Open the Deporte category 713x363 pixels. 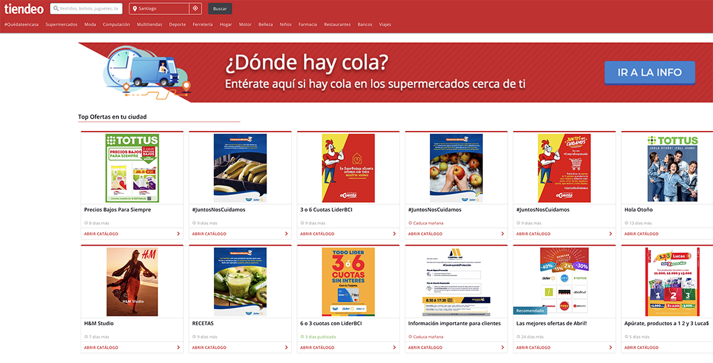point(177,25)
